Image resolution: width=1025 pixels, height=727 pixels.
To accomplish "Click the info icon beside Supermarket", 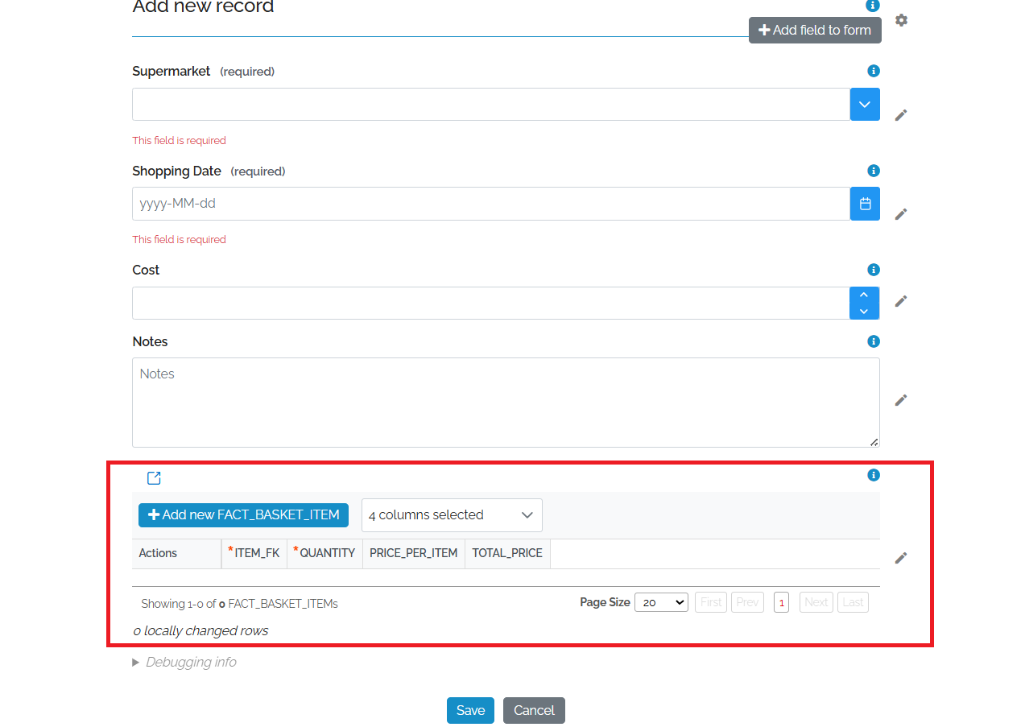I will point(873,71).
